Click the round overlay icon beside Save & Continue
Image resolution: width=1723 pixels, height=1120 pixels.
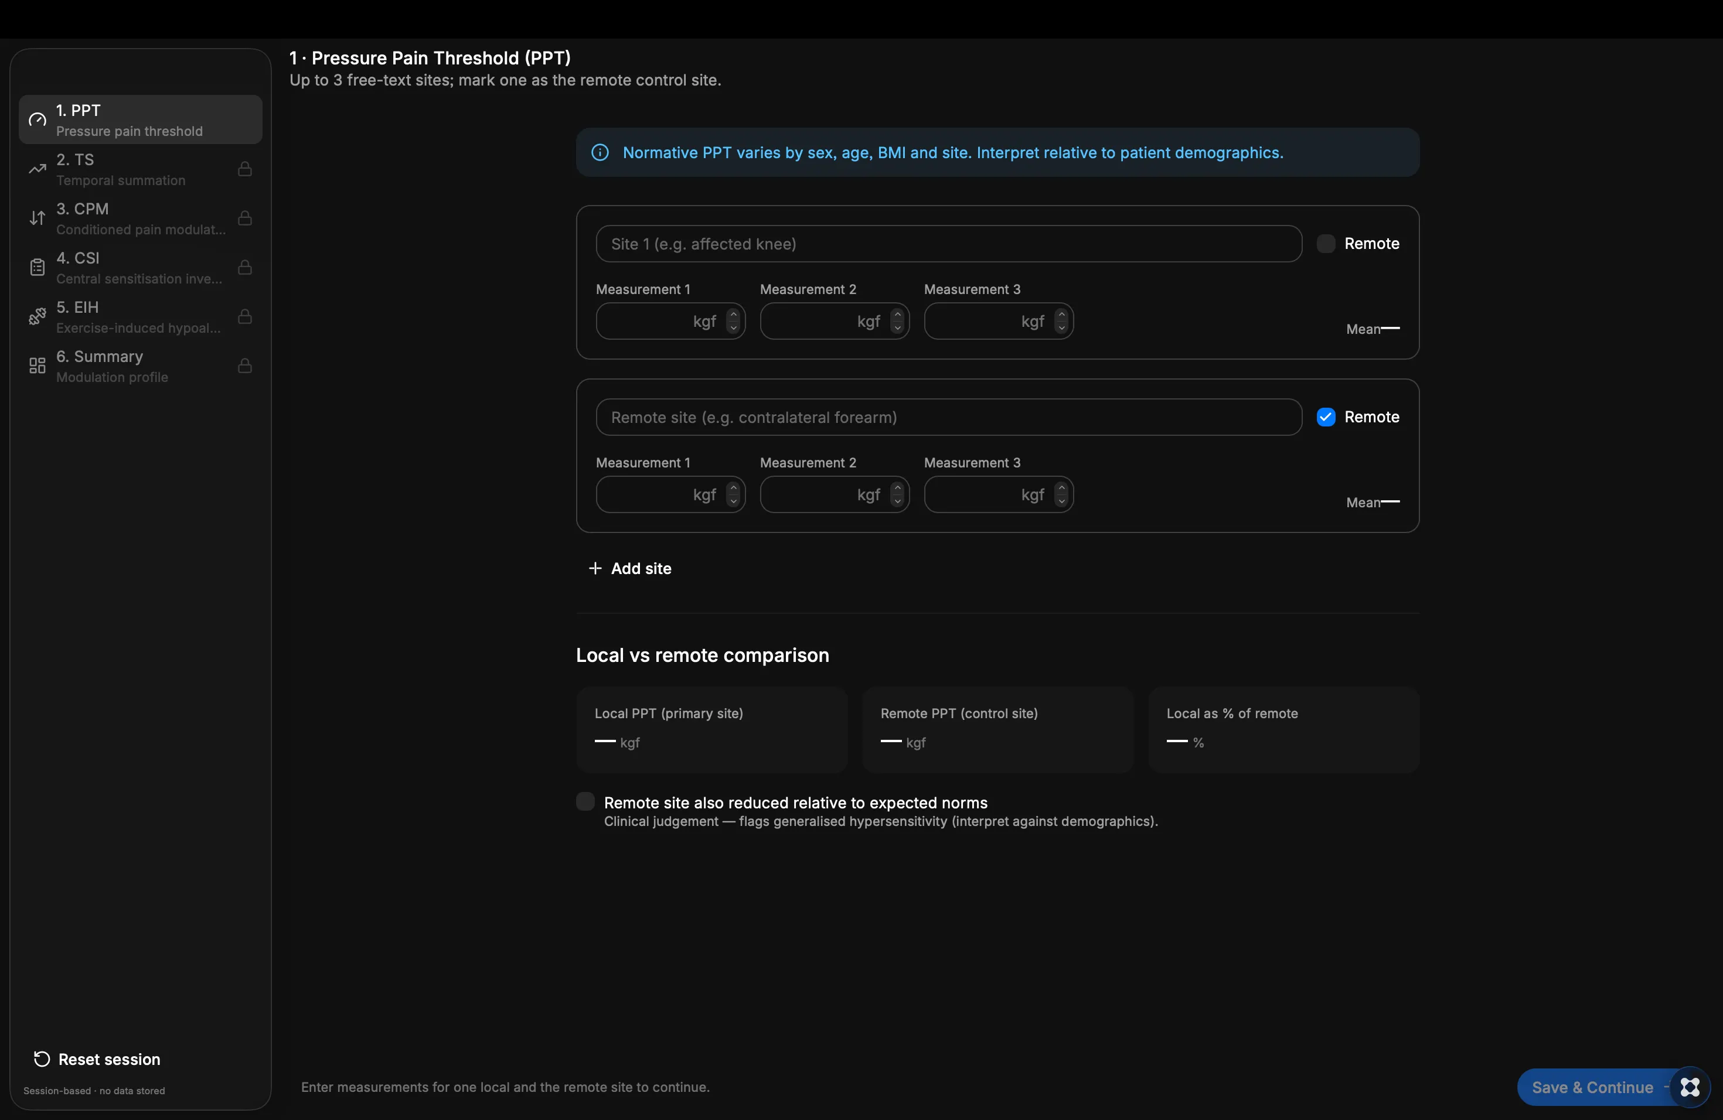1690,1087
